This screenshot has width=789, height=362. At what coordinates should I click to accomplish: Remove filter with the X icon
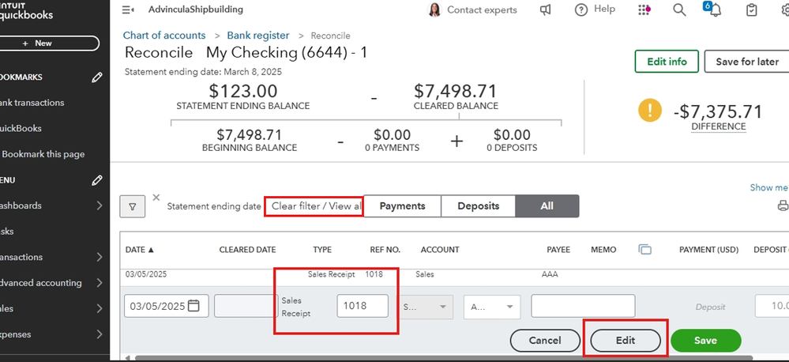[156, 198]
